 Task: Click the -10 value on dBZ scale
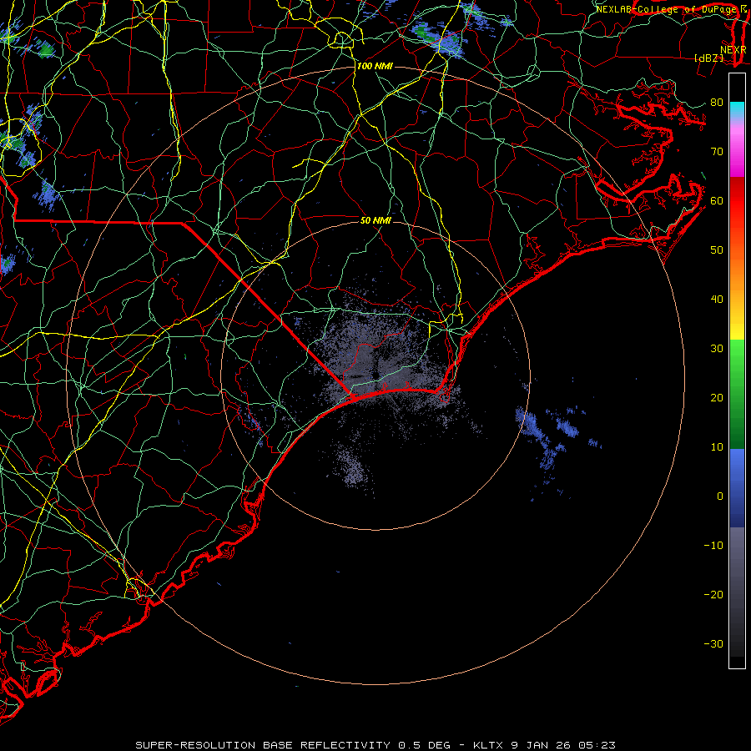pos(713,546)
